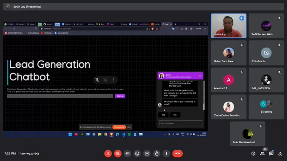
Task: Open Meet more options menu
Action: pos(166,153)
